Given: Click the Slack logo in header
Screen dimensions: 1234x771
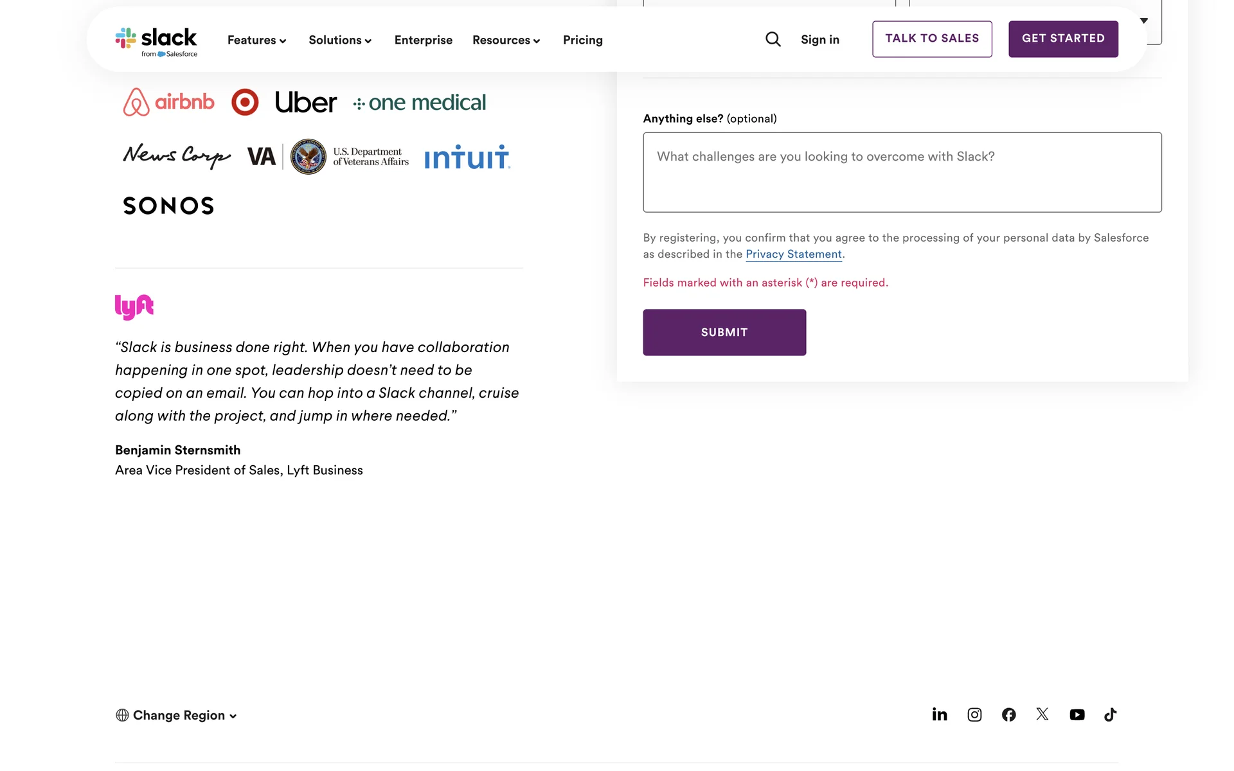Looking at the screenshot, I should tap(156, 41).
